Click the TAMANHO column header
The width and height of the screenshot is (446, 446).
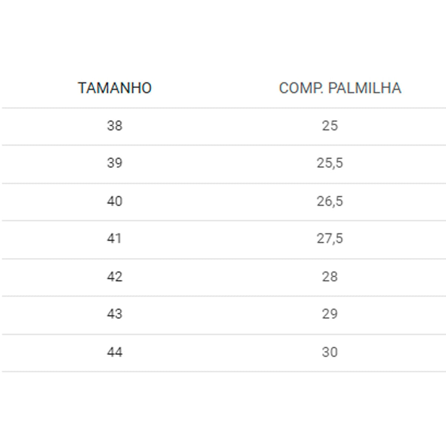115,88
